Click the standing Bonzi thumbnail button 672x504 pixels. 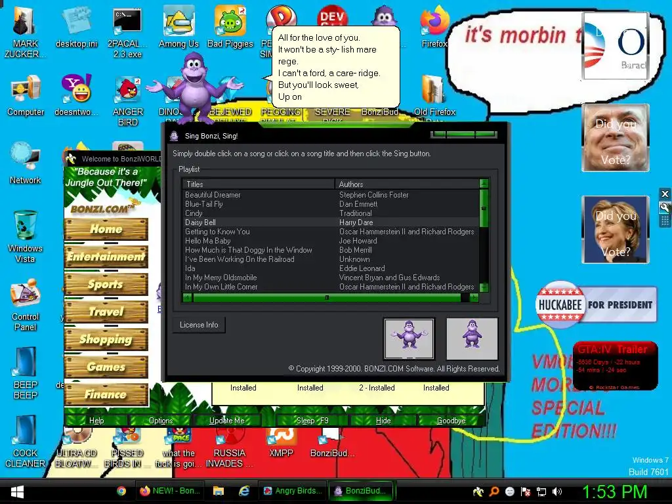click(472, 339)
